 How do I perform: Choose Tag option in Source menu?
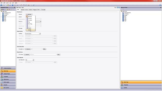click(x=31, y=22)
